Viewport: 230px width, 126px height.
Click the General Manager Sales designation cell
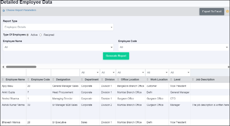point(65,86)
